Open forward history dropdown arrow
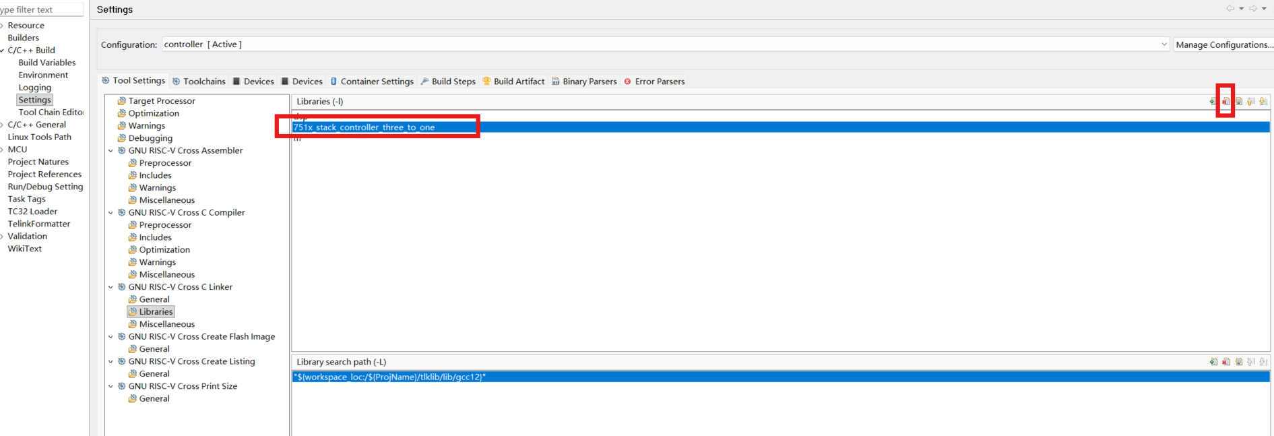The height and width of the screenshot is (436, 1274). pos(1265,9)
